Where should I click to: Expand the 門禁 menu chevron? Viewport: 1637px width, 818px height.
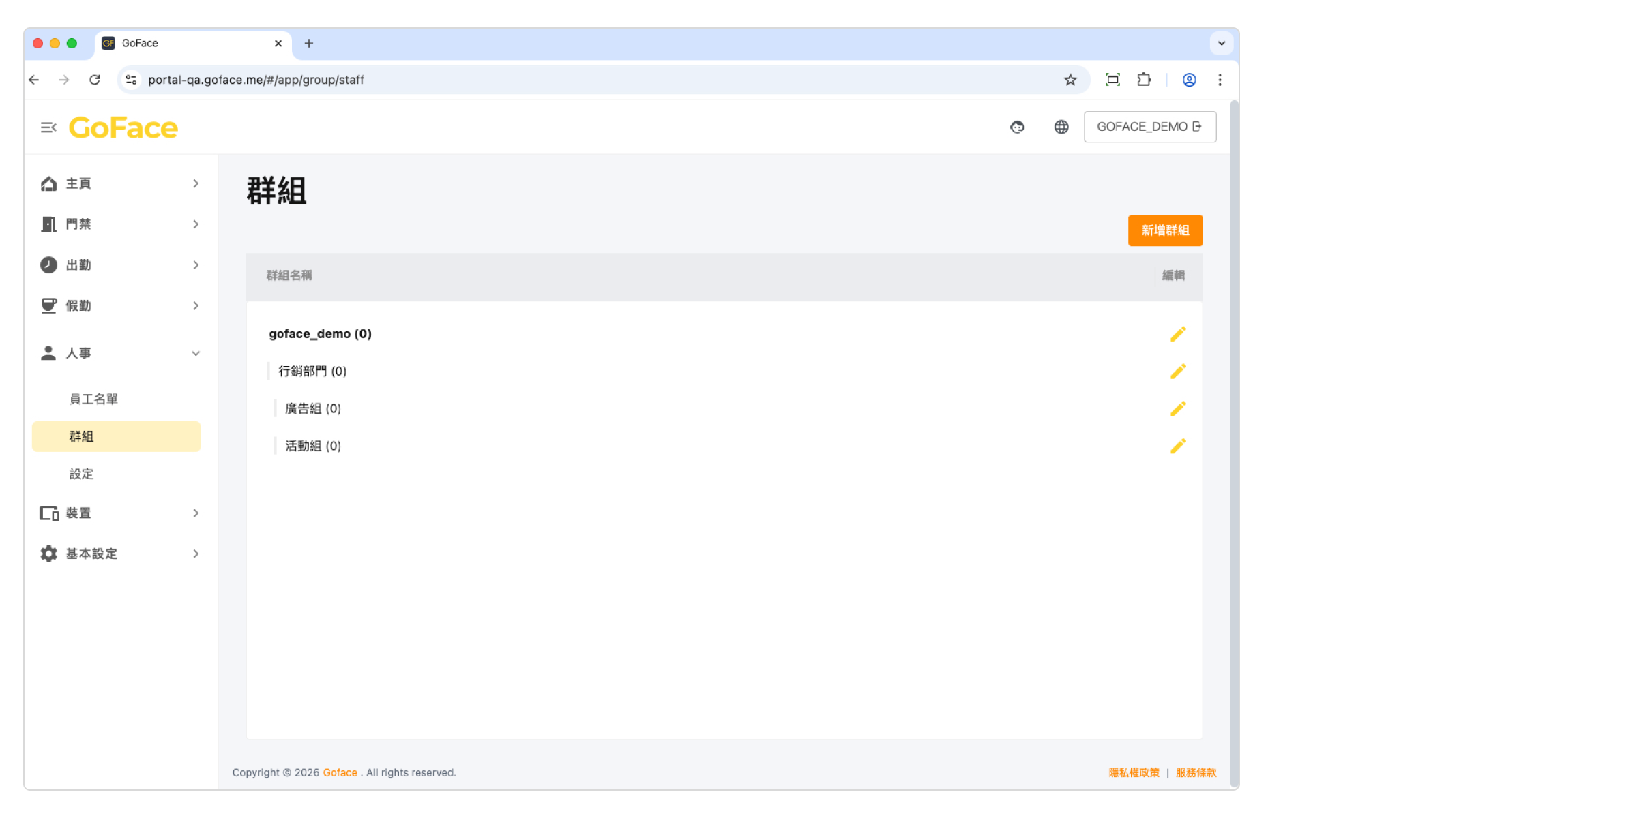(x=196, y=224)
